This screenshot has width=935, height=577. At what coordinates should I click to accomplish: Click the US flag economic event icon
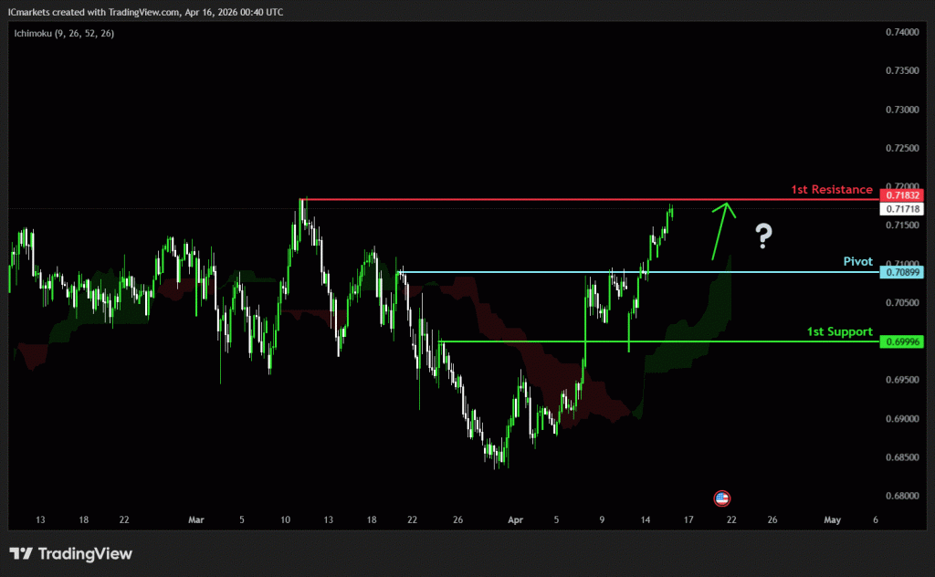722,498
